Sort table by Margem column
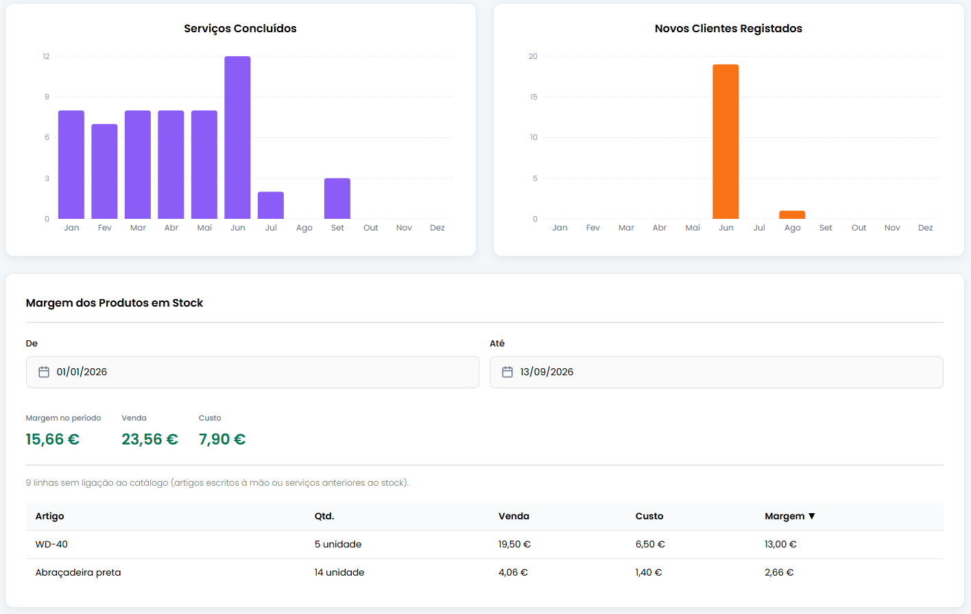 coord(790,516)
